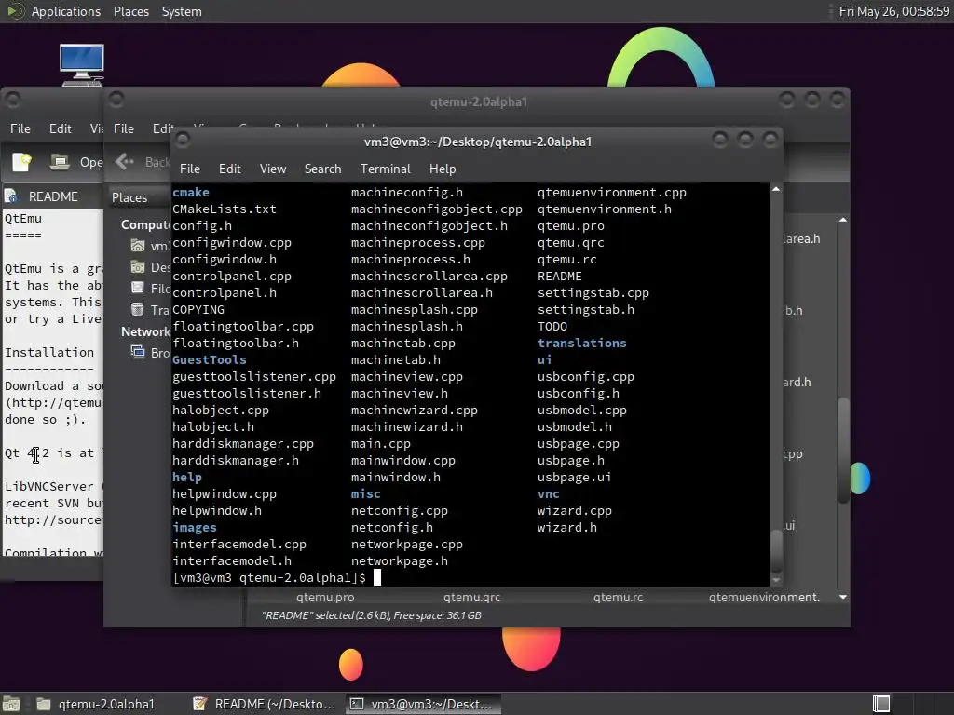Viewport: 954px width, 715px height.
Task: Click the file manager window menu button
Action: pos(116,100)
